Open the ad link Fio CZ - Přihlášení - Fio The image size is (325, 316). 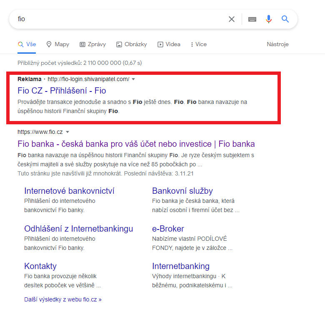pos(62,91)
